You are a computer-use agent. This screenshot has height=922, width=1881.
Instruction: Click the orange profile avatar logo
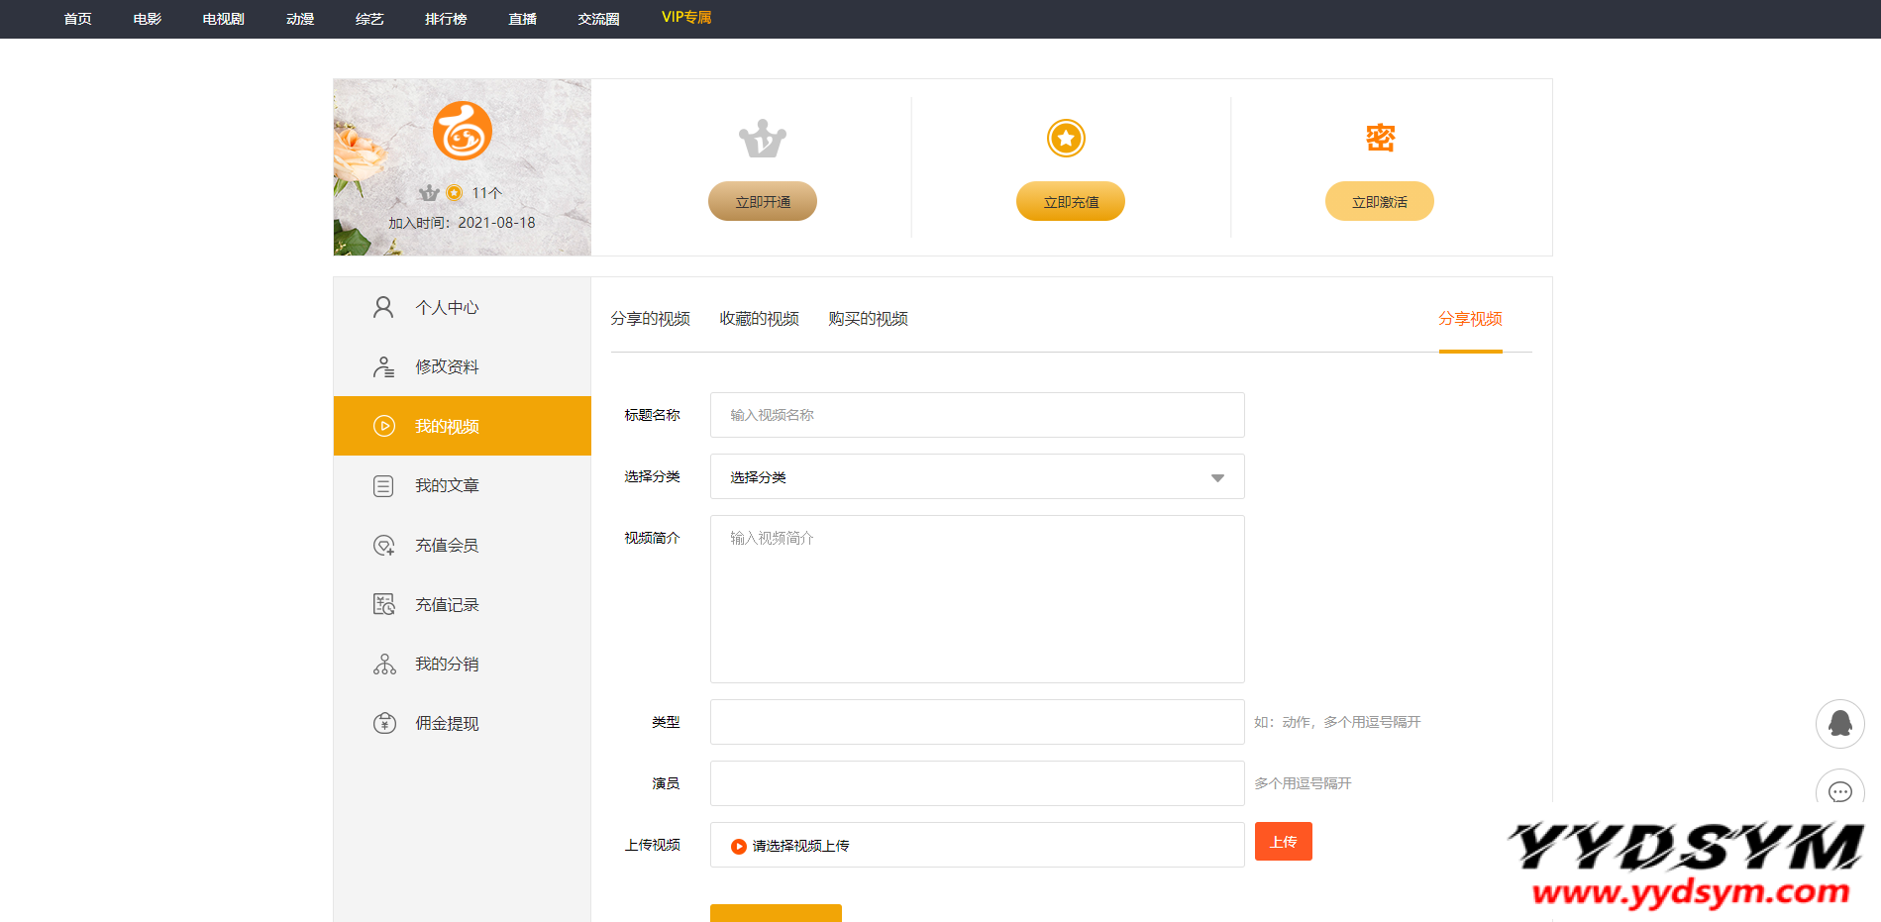[462, 131]
